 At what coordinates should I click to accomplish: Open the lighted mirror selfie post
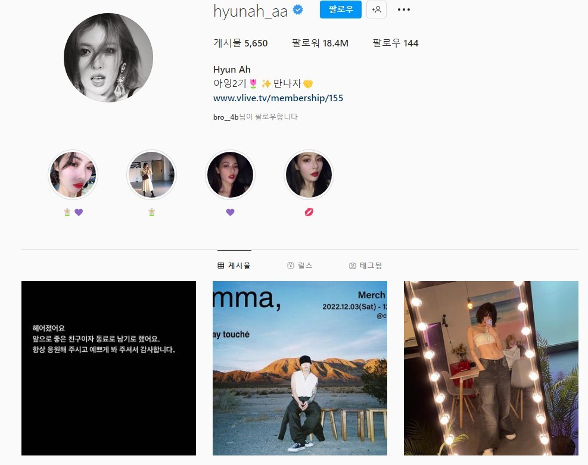(491, 369)
